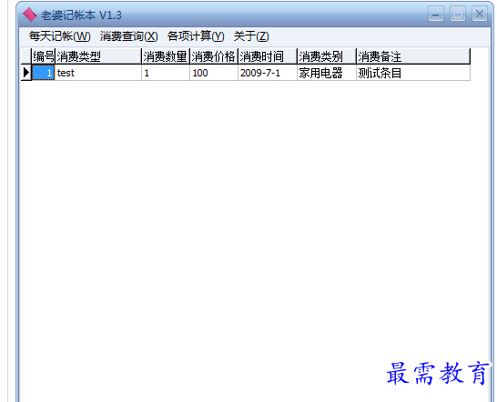Maximize the 老婆记帐本 window
This screenshot has height=402, width=497.
tap(458, 14)
